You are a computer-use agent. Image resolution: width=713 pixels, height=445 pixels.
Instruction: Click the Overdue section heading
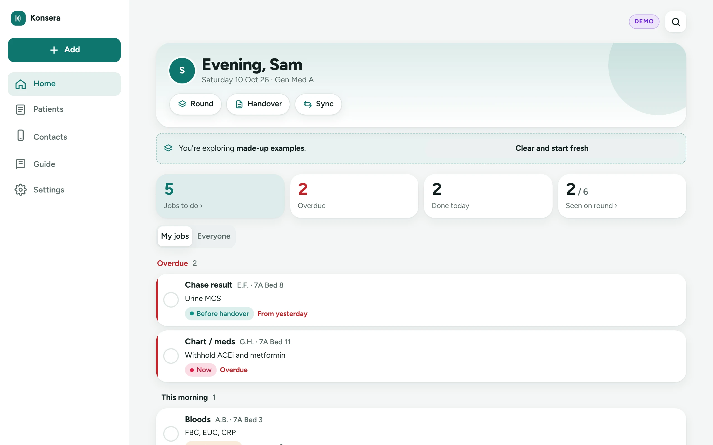pyautogui.click(x=172, y=263)
